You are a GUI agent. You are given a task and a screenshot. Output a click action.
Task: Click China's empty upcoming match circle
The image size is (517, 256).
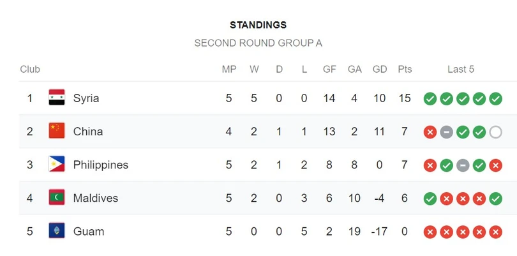point(495,132)
